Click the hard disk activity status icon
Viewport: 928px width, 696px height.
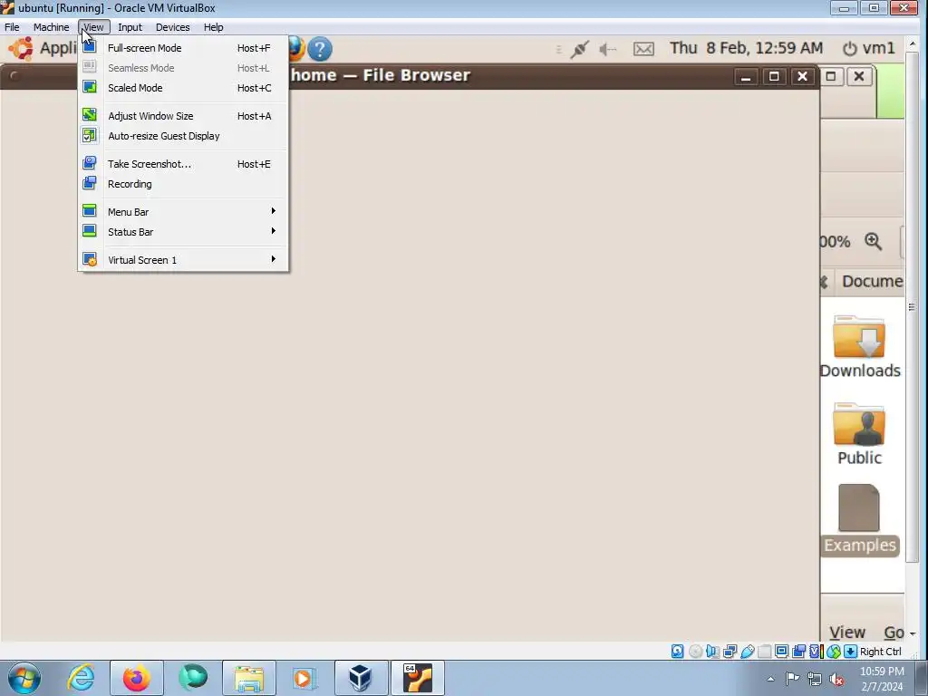678,652
